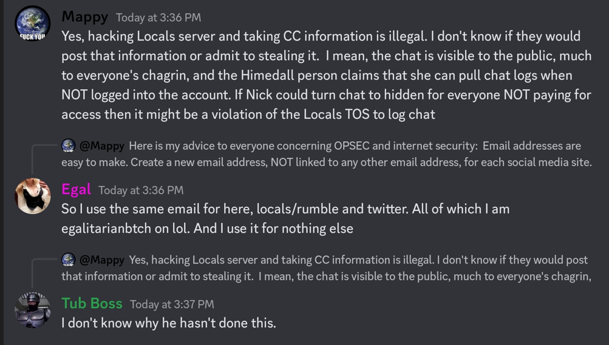Viewport: 609px width, 345px height.
Task: Open the pink Egal username
Action: [x=76, y=190]
